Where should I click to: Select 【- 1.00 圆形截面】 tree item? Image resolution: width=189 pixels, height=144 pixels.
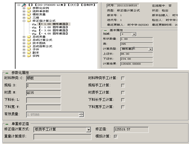point(53,27)
